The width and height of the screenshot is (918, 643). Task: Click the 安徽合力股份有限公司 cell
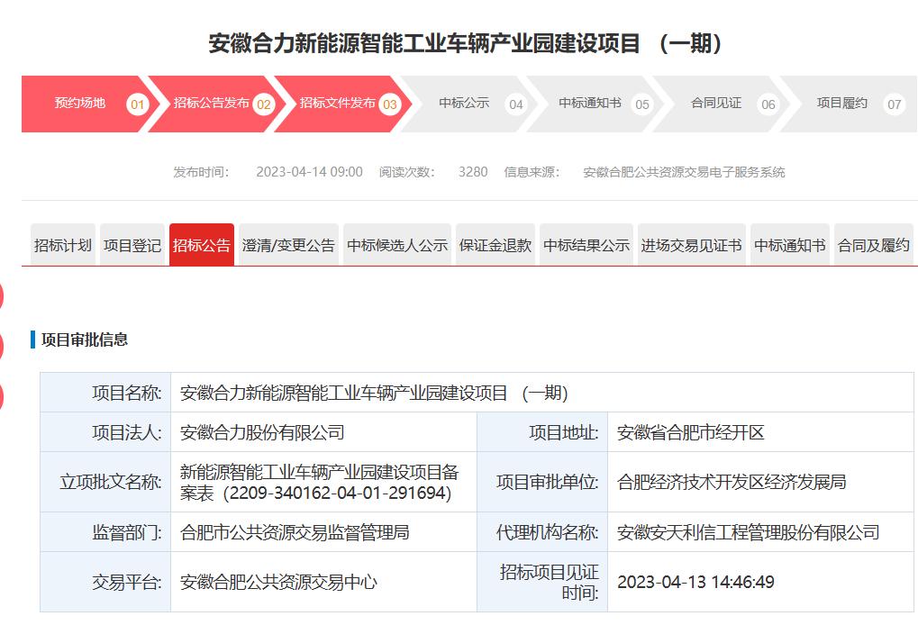pos(323,432)
